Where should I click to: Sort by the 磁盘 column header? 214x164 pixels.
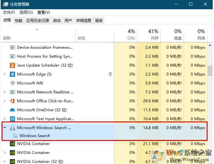172,35
